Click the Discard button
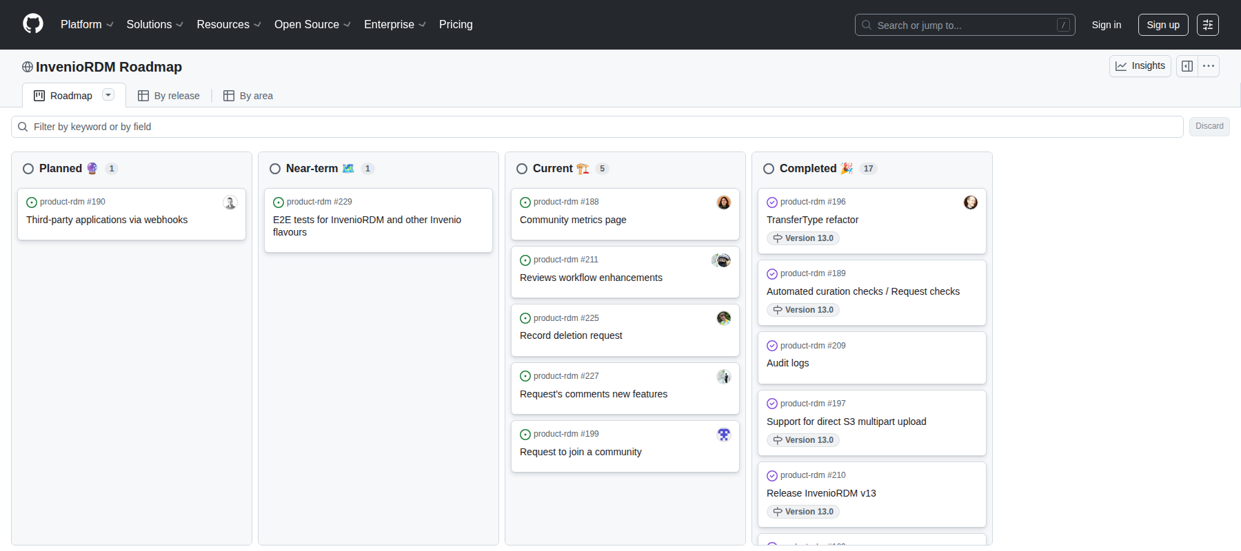The image size is (1241, 551). 1209,126
